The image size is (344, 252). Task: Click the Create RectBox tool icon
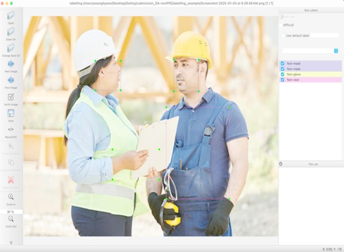(x=11, y=146)
